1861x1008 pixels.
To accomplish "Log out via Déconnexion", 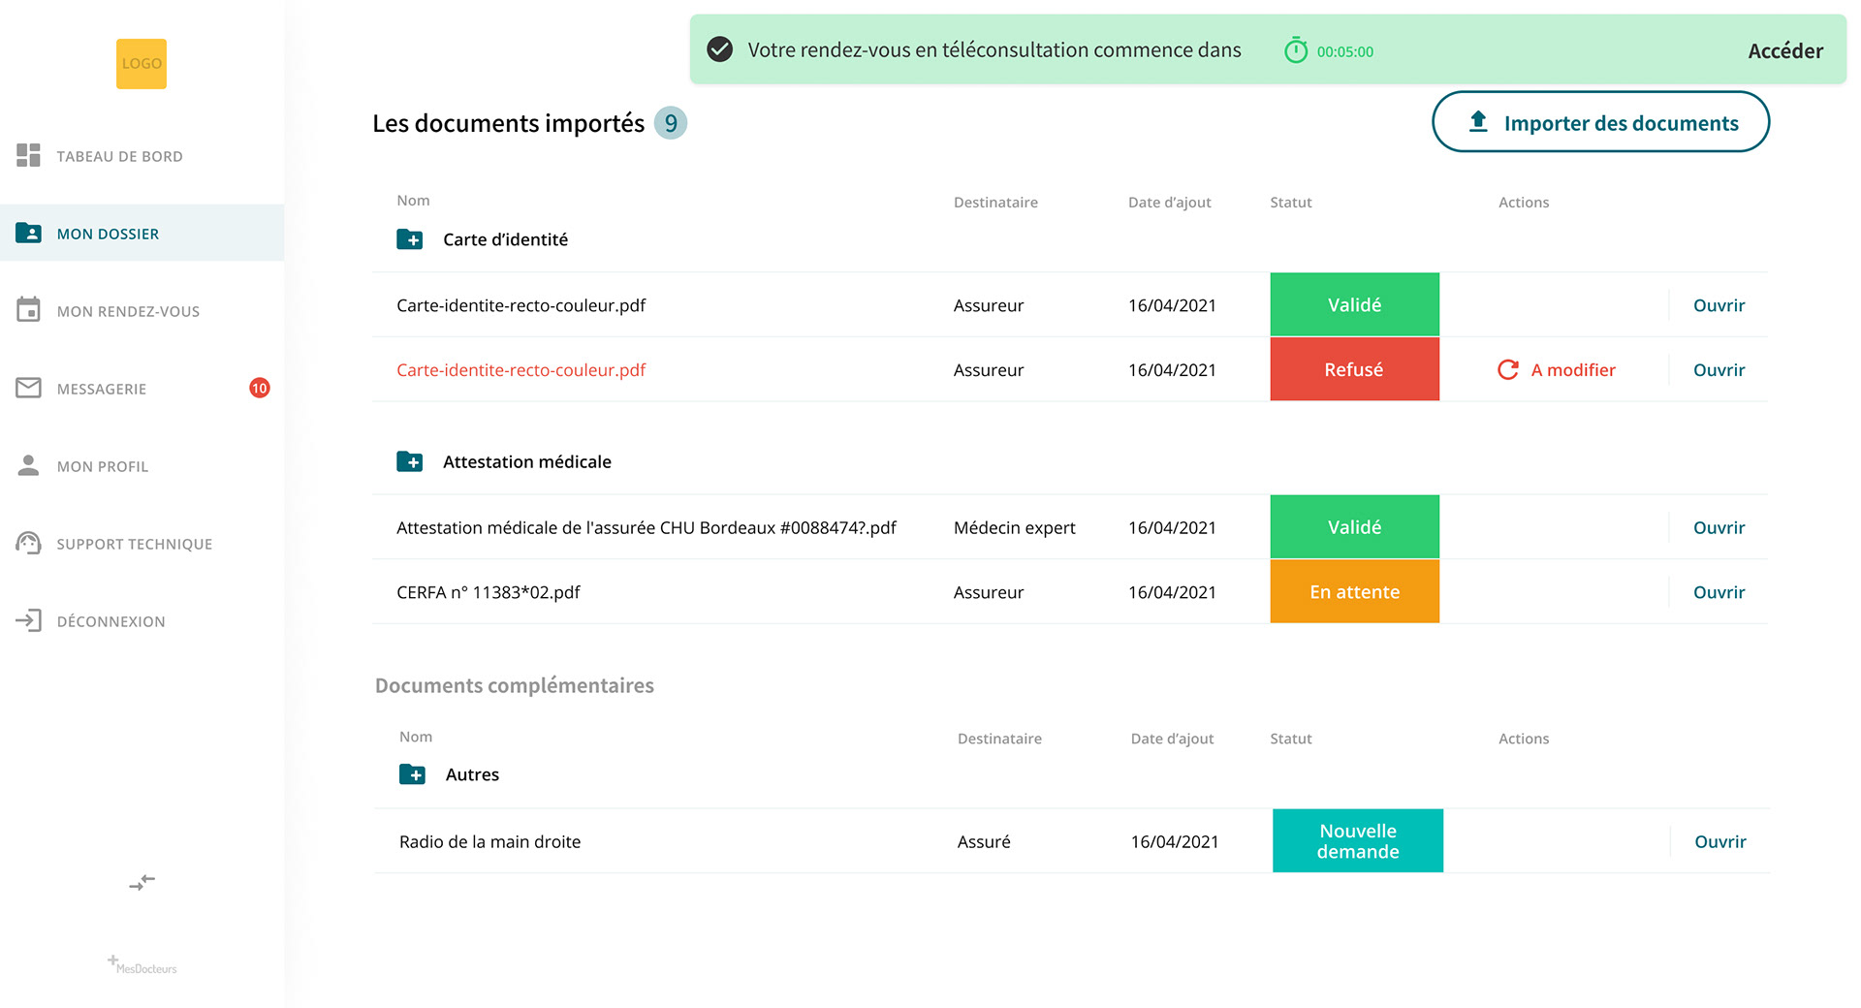I will pos(142,621).
